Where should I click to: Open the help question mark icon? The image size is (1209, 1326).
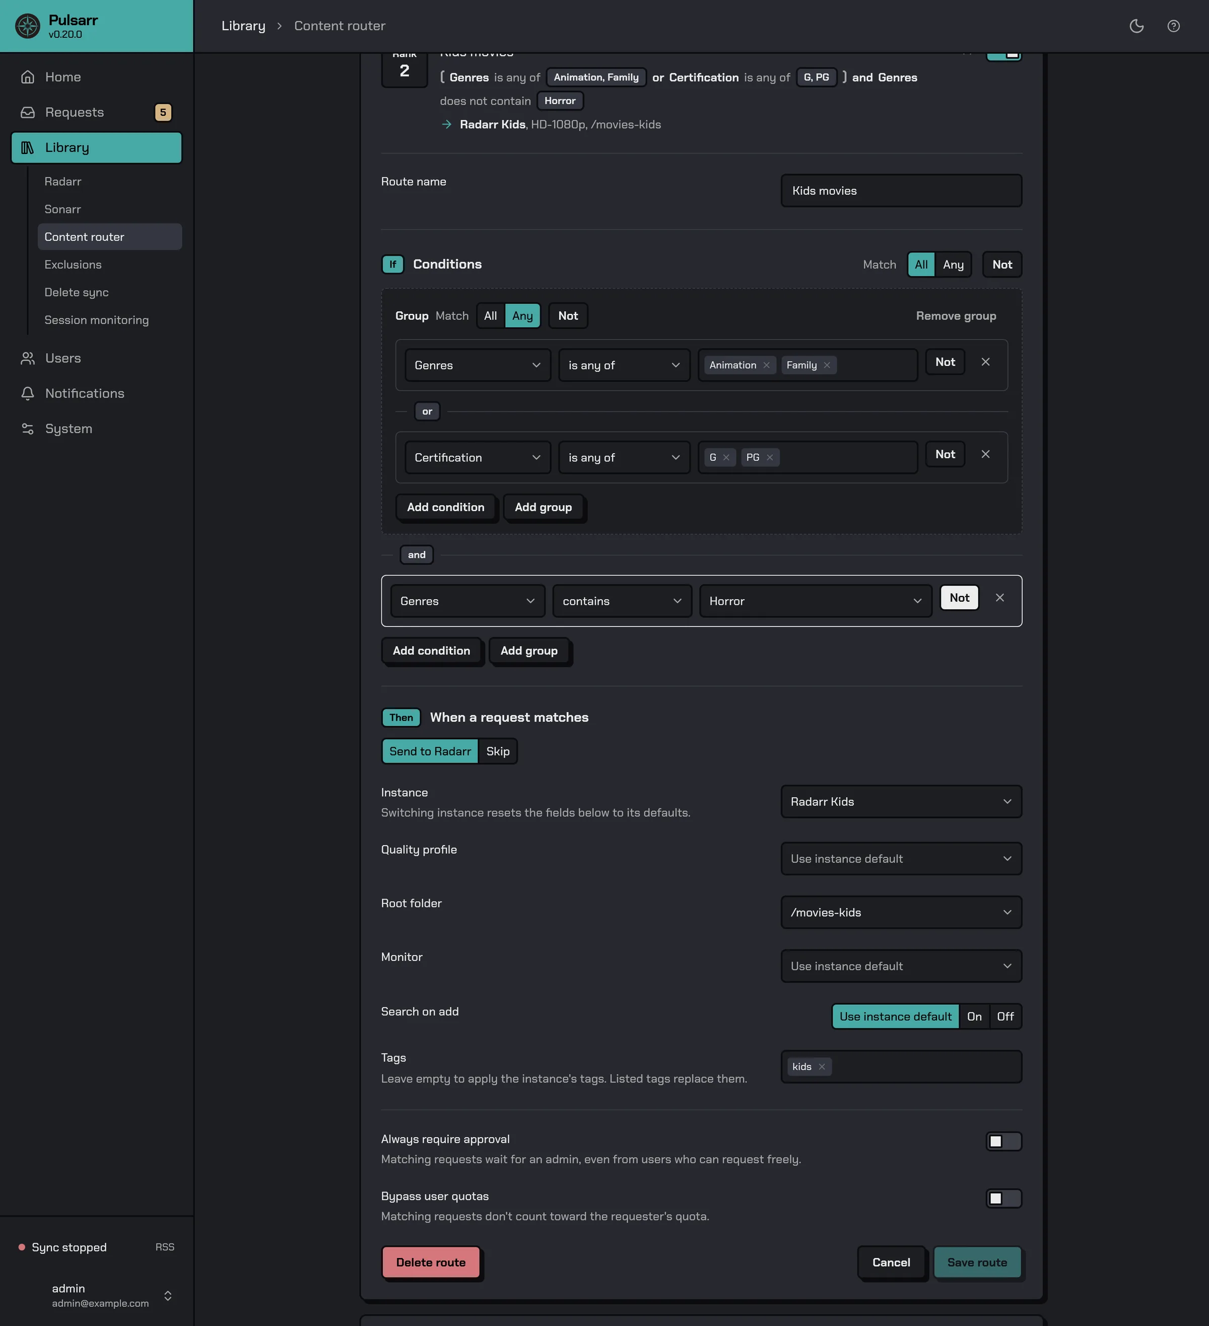tap(1173, 26)
